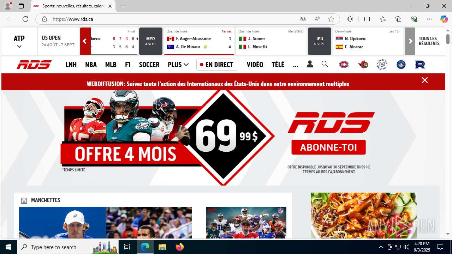452x254 pixels.
Task: Expand the PLUS navigation menu
Action: pos(178,65)
